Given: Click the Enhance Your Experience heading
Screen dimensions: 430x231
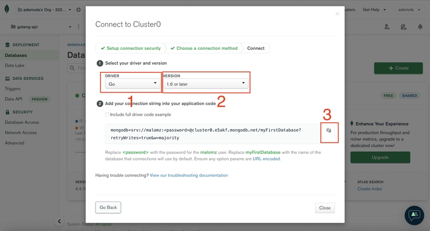Looking at the screenshot, I should pos(382,124).
